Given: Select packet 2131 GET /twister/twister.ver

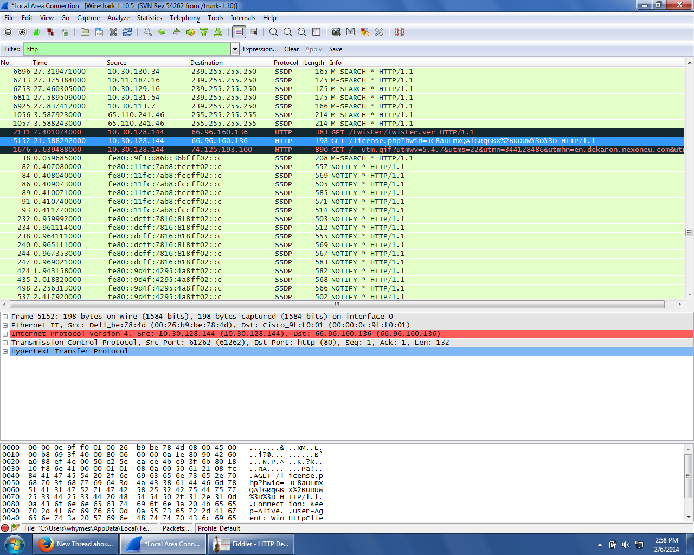Looking at the screenshot, I should click(342, 132).
